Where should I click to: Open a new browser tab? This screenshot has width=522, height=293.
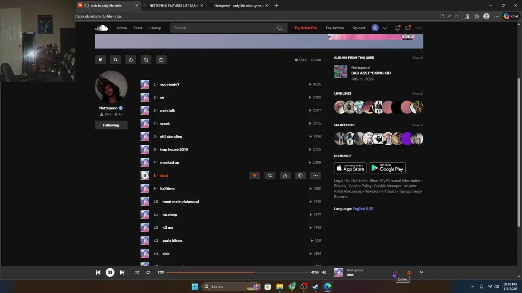[x=276, y=6]
